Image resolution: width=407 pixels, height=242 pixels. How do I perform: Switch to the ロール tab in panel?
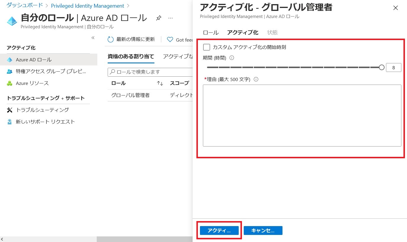(x=211, y=33)
